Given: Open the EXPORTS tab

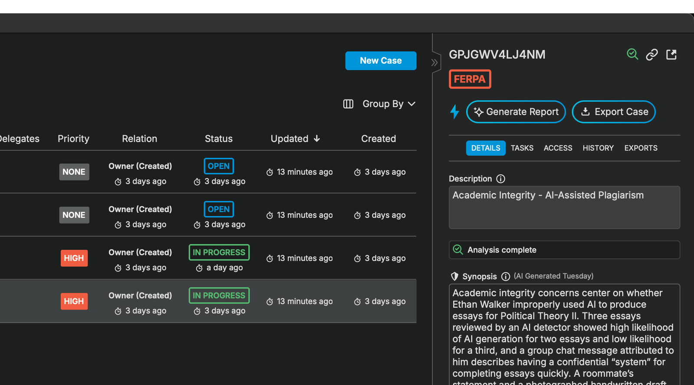Looking at the screenshot, I should [x=641, y=148].
